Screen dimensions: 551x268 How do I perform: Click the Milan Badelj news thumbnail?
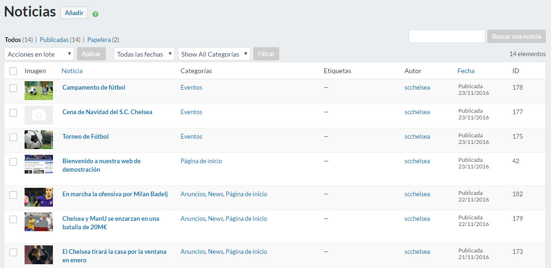pos(39,197)
